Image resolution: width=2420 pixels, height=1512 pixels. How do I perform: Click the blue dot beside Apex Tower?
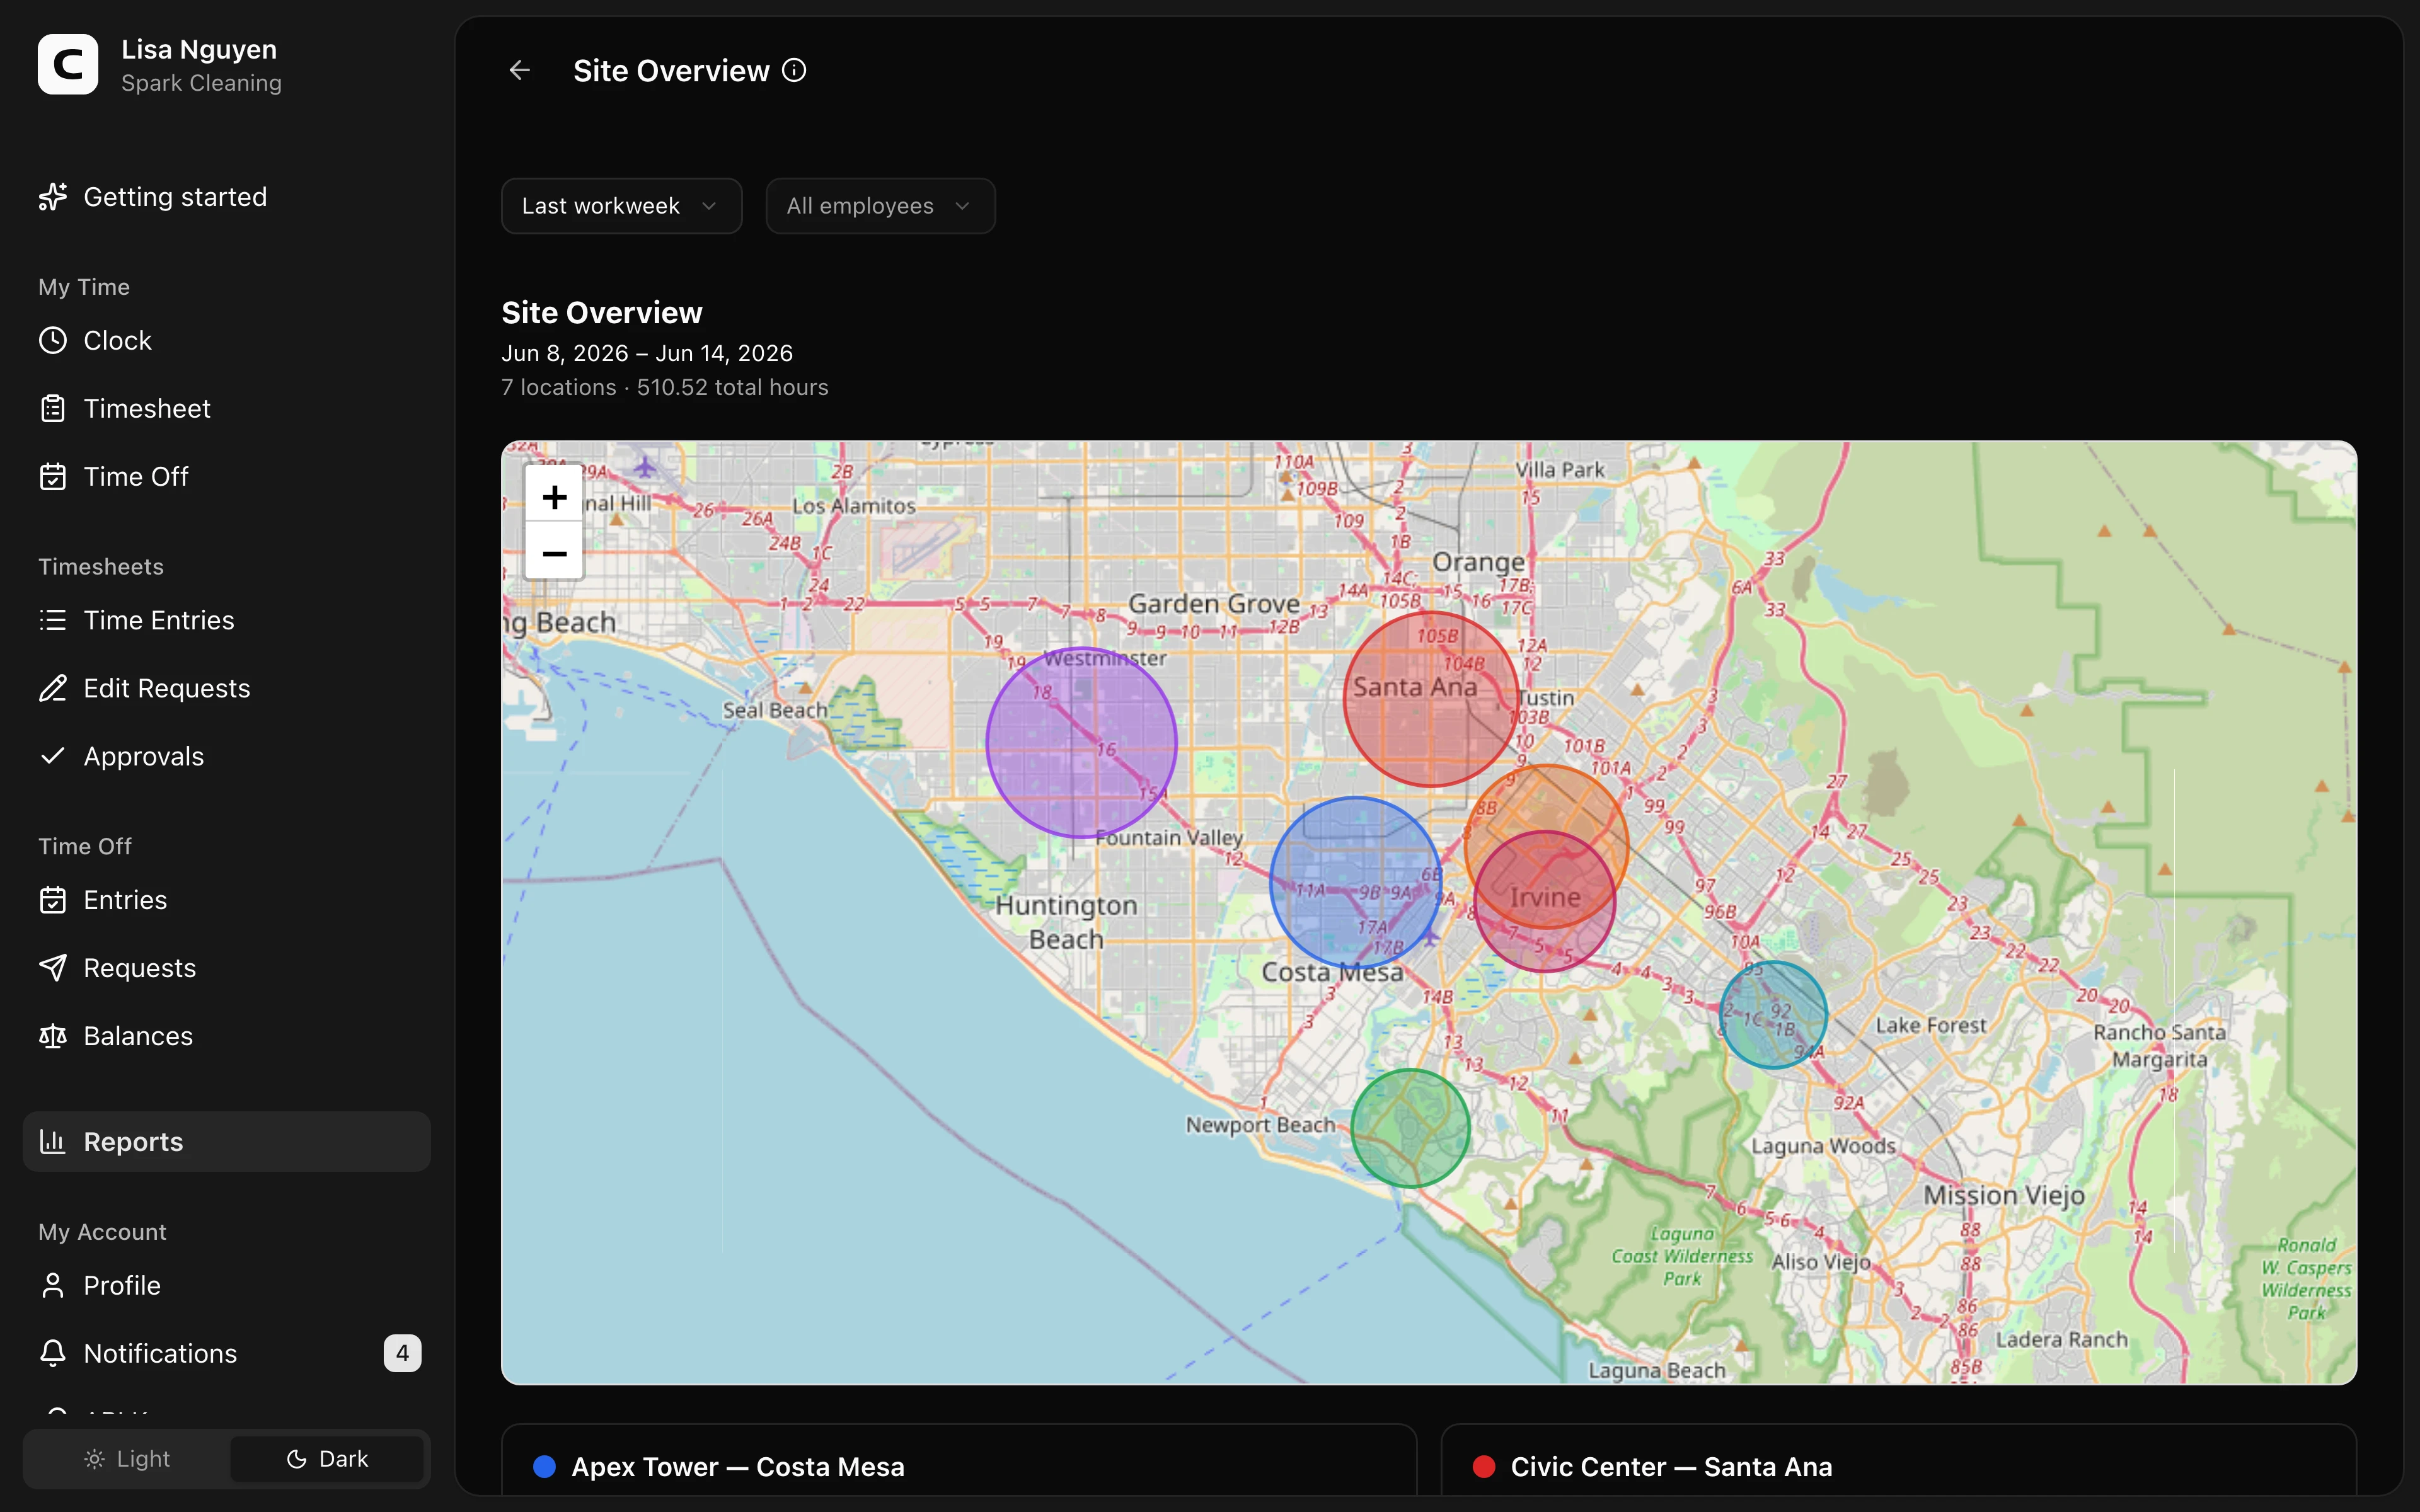coord(544,1467)
